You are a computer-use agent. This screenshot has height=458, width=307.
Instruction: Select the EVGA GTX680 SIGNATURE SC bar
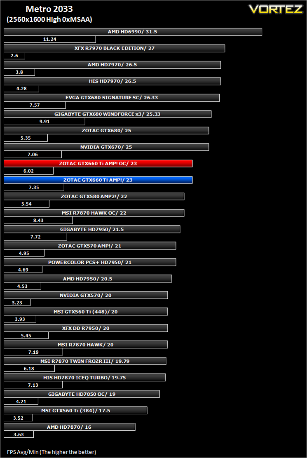tap(112, 98)
